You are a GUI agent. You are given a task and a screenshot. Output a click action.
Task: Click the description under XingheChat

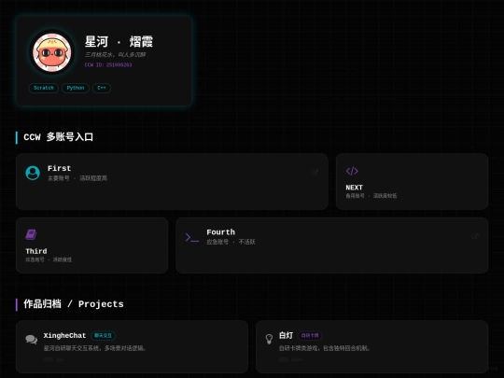(x=94, y=348)
